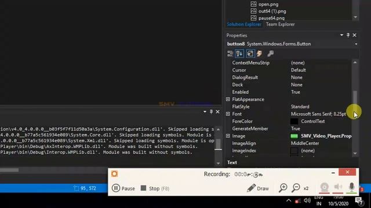Screen dimensions: 371x208
Task: Stop the recording (F8)
Action: pos(155,188)
